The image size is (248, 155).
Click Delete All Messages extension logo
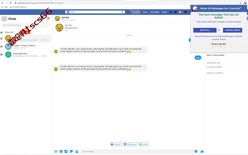pos(195,9)
